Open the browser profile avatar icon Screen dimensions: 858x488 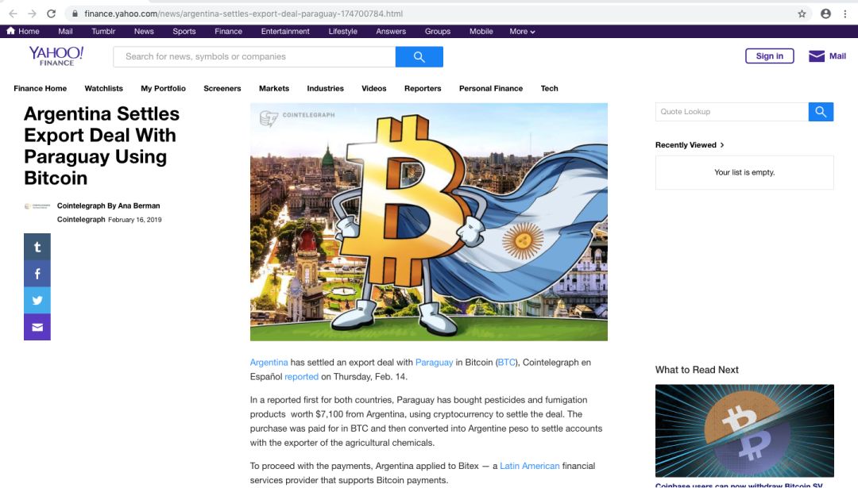coord(825,13)
